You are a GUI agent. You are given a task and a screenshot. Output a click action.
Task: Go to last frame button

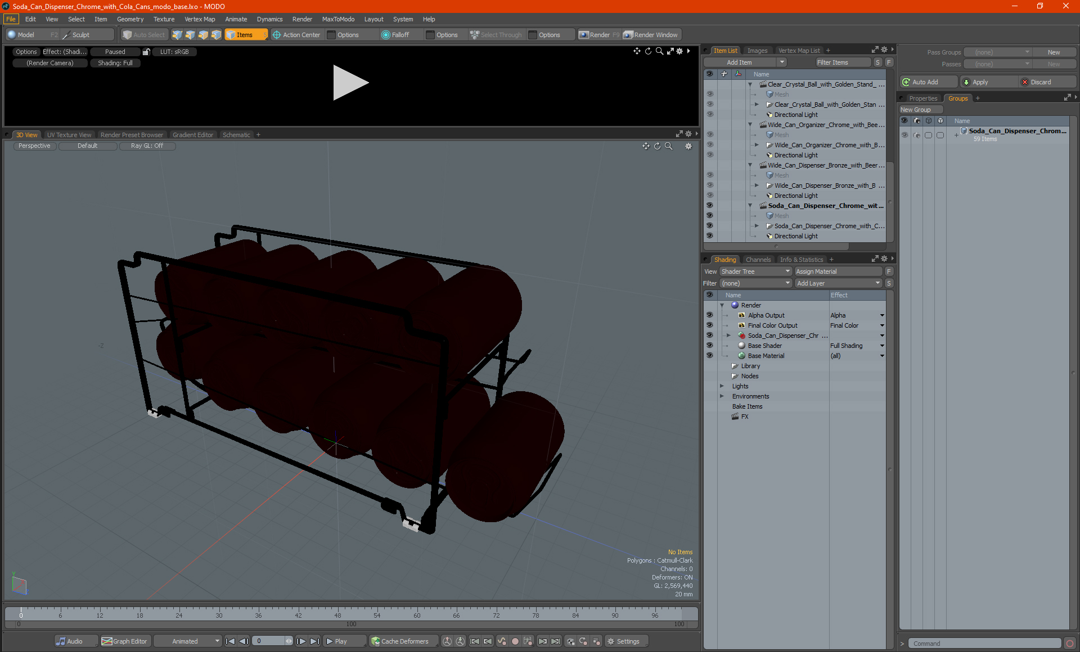315,641
